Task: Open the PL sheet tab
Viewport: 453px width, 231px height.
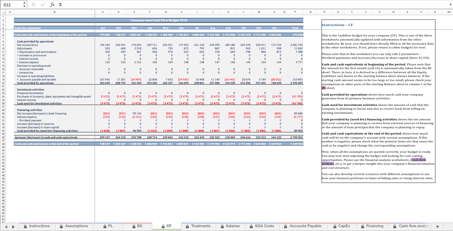Action: point(108,226)
